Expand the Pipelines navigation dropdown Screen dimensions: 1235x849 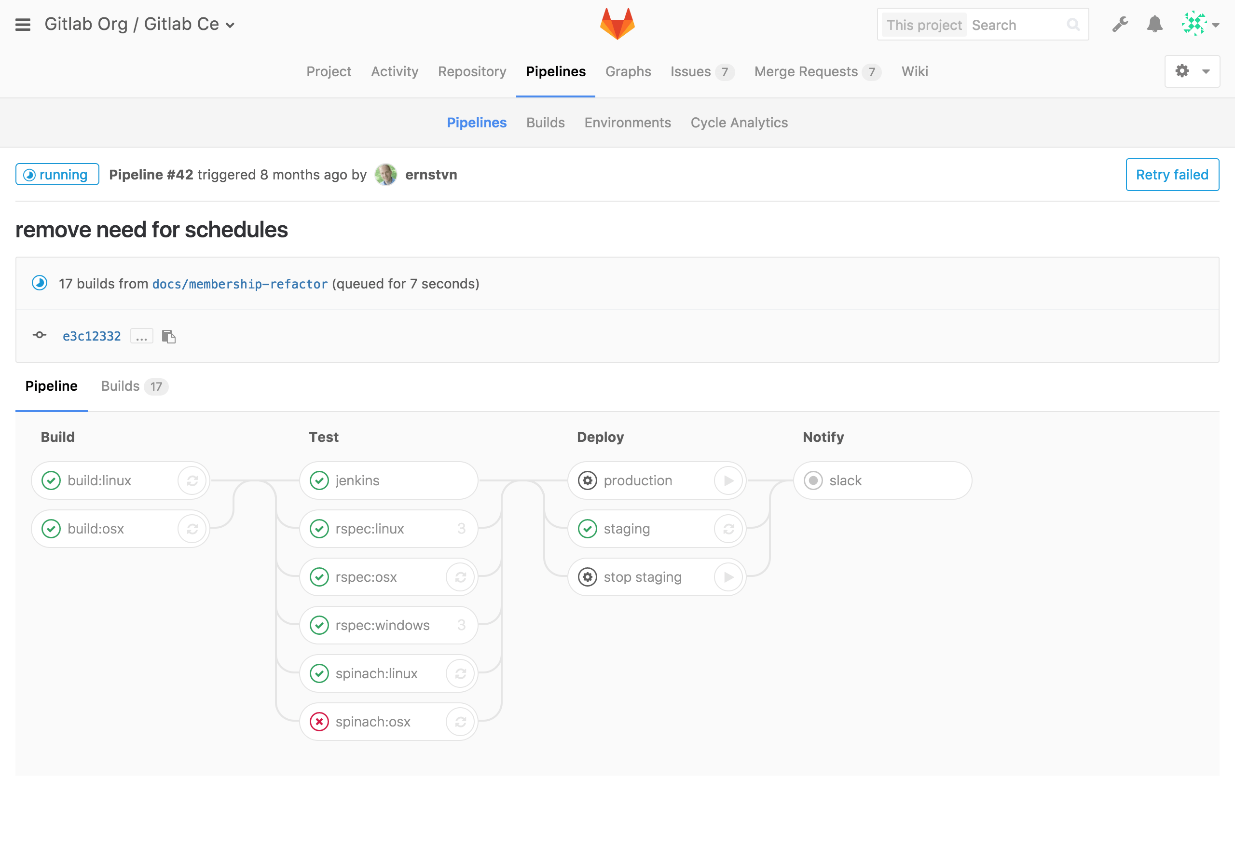click(x=557, y=71)
